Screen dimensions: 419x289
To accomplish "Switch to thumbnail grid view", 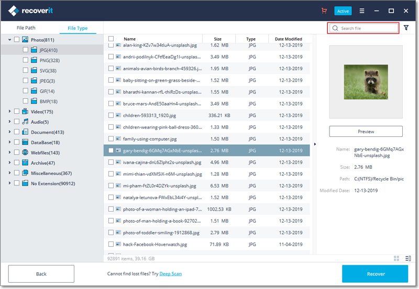I will (x=396, y=258).
